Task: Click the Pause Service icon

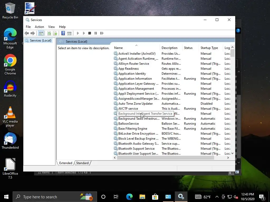Action: point(96,33)
